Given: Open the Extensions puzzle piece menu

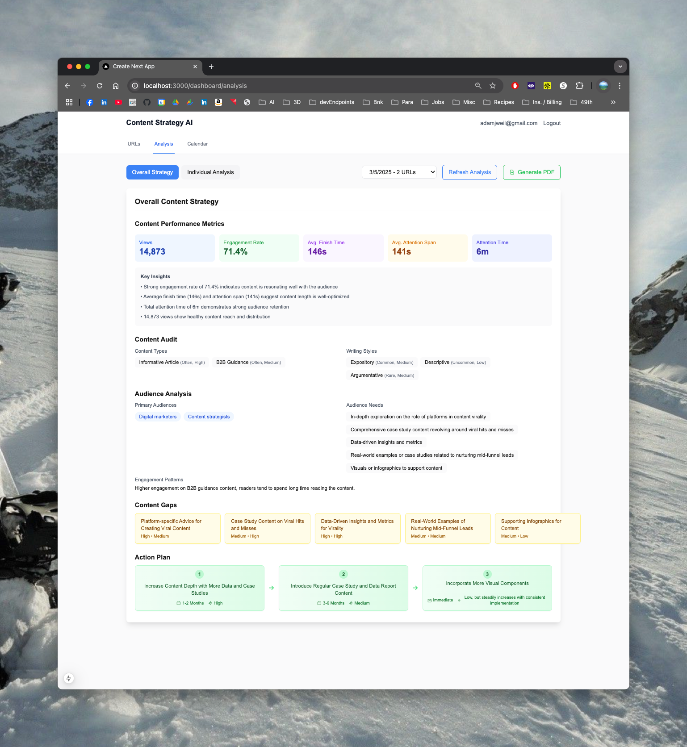Looking at the screenshot, I should tap(579, 86).
